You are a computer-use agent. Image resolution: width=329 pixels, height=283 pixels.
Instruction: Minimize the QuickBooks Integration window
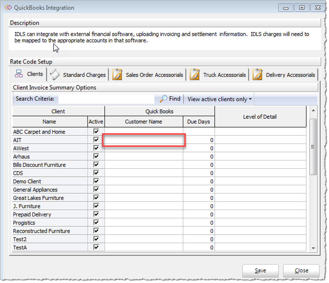point(286,8)
